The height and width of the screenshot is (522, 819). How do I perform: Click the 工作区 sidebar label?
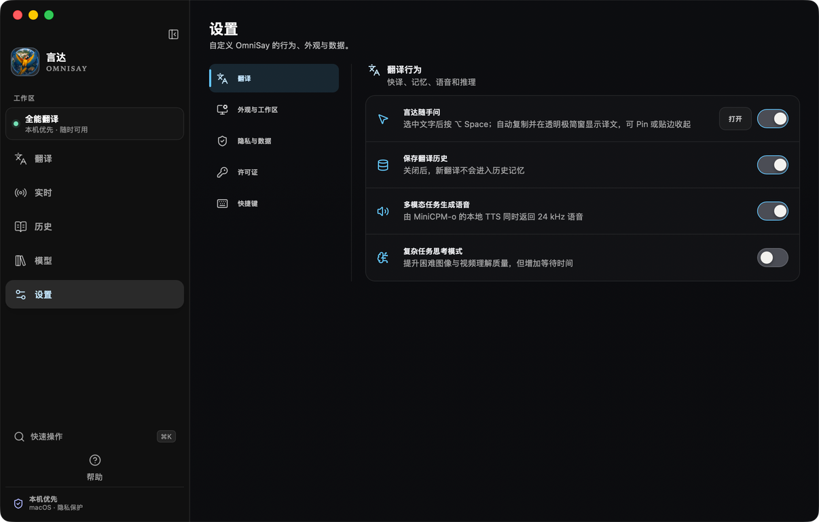tap(24, 99)
